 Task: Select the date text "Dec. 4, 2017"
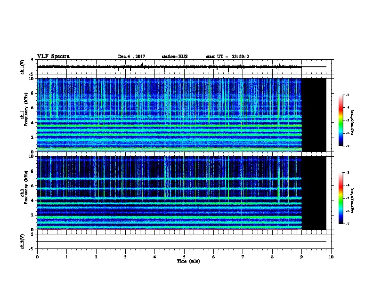pyautogui.click(x=131, y=56)
